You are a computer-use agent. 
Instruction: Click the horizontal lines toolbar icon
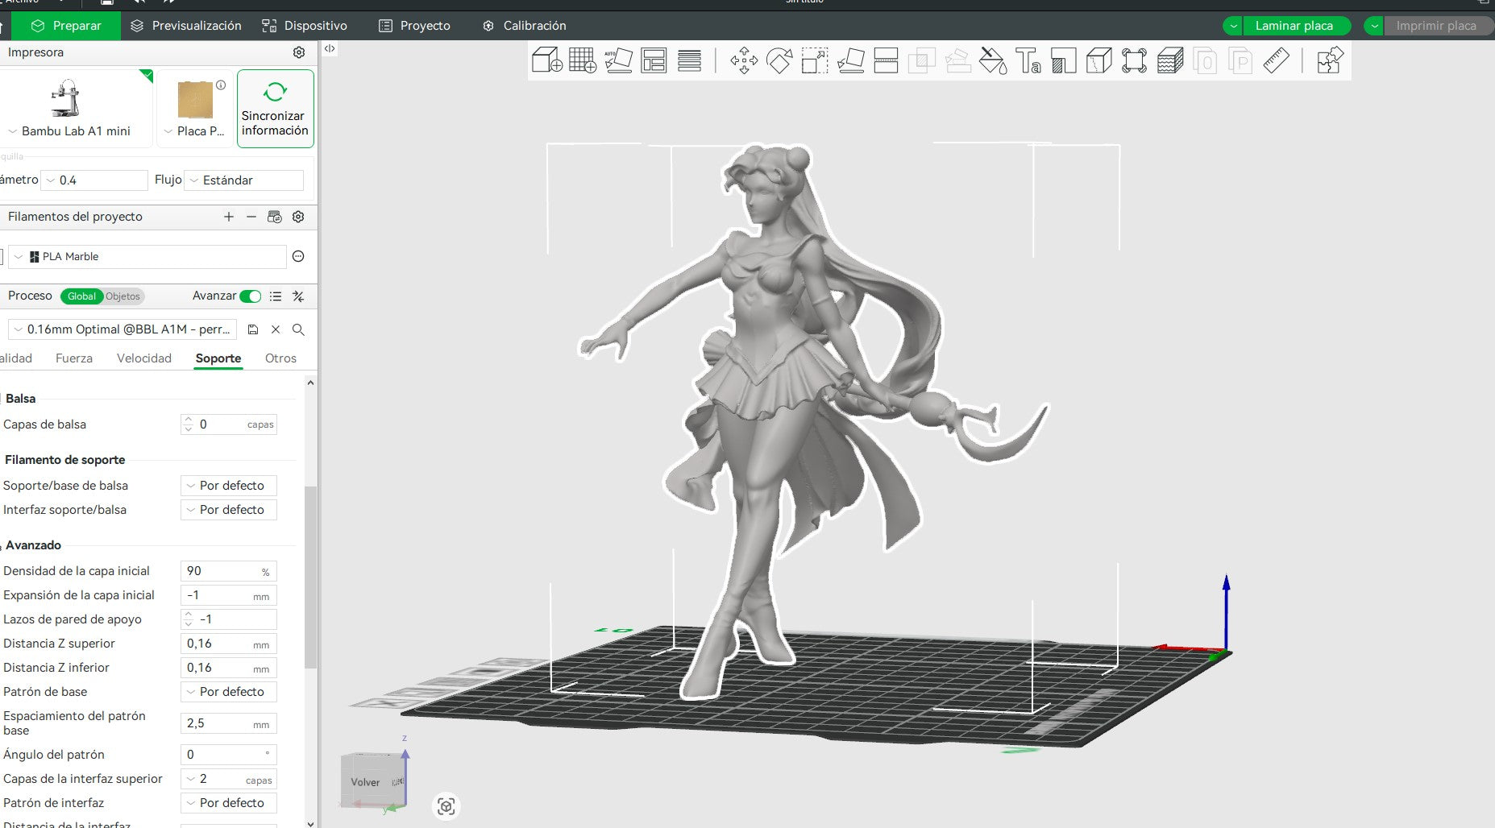(x=689, y=60)
